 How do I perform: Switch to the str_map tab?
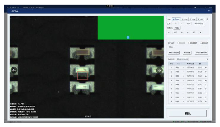click(184, 19)
